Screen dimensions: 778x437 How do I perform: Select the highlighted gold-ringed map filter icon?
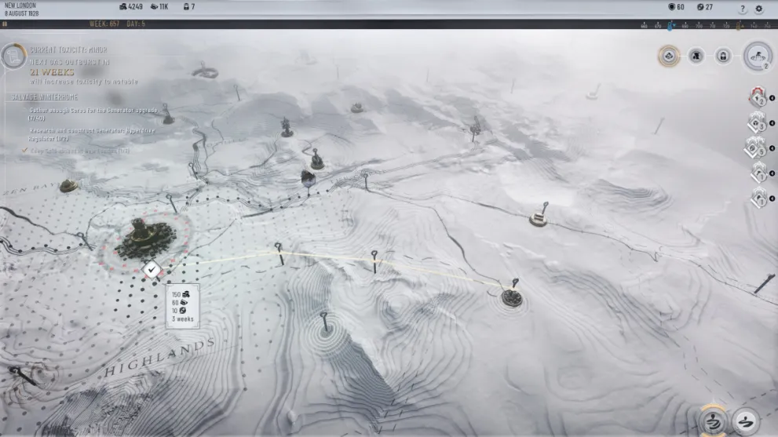(668, 56)
